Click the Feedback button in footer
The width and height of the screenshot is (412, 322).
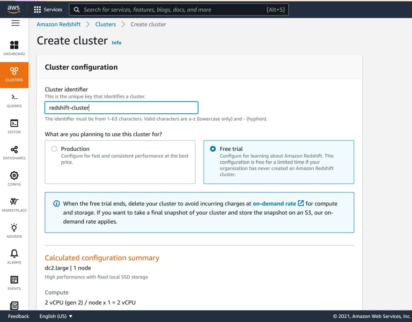(x=18, y=316)
